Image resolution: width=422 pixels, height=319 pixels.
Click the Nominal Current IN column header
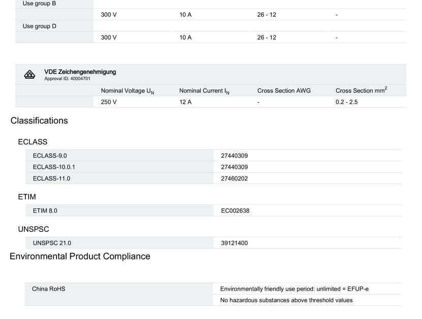pos(204,91)
